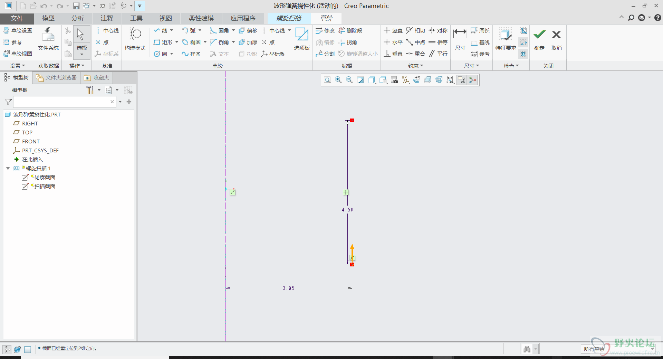Open the 弧 (Arc) dropdown arrow

point(200,30)
